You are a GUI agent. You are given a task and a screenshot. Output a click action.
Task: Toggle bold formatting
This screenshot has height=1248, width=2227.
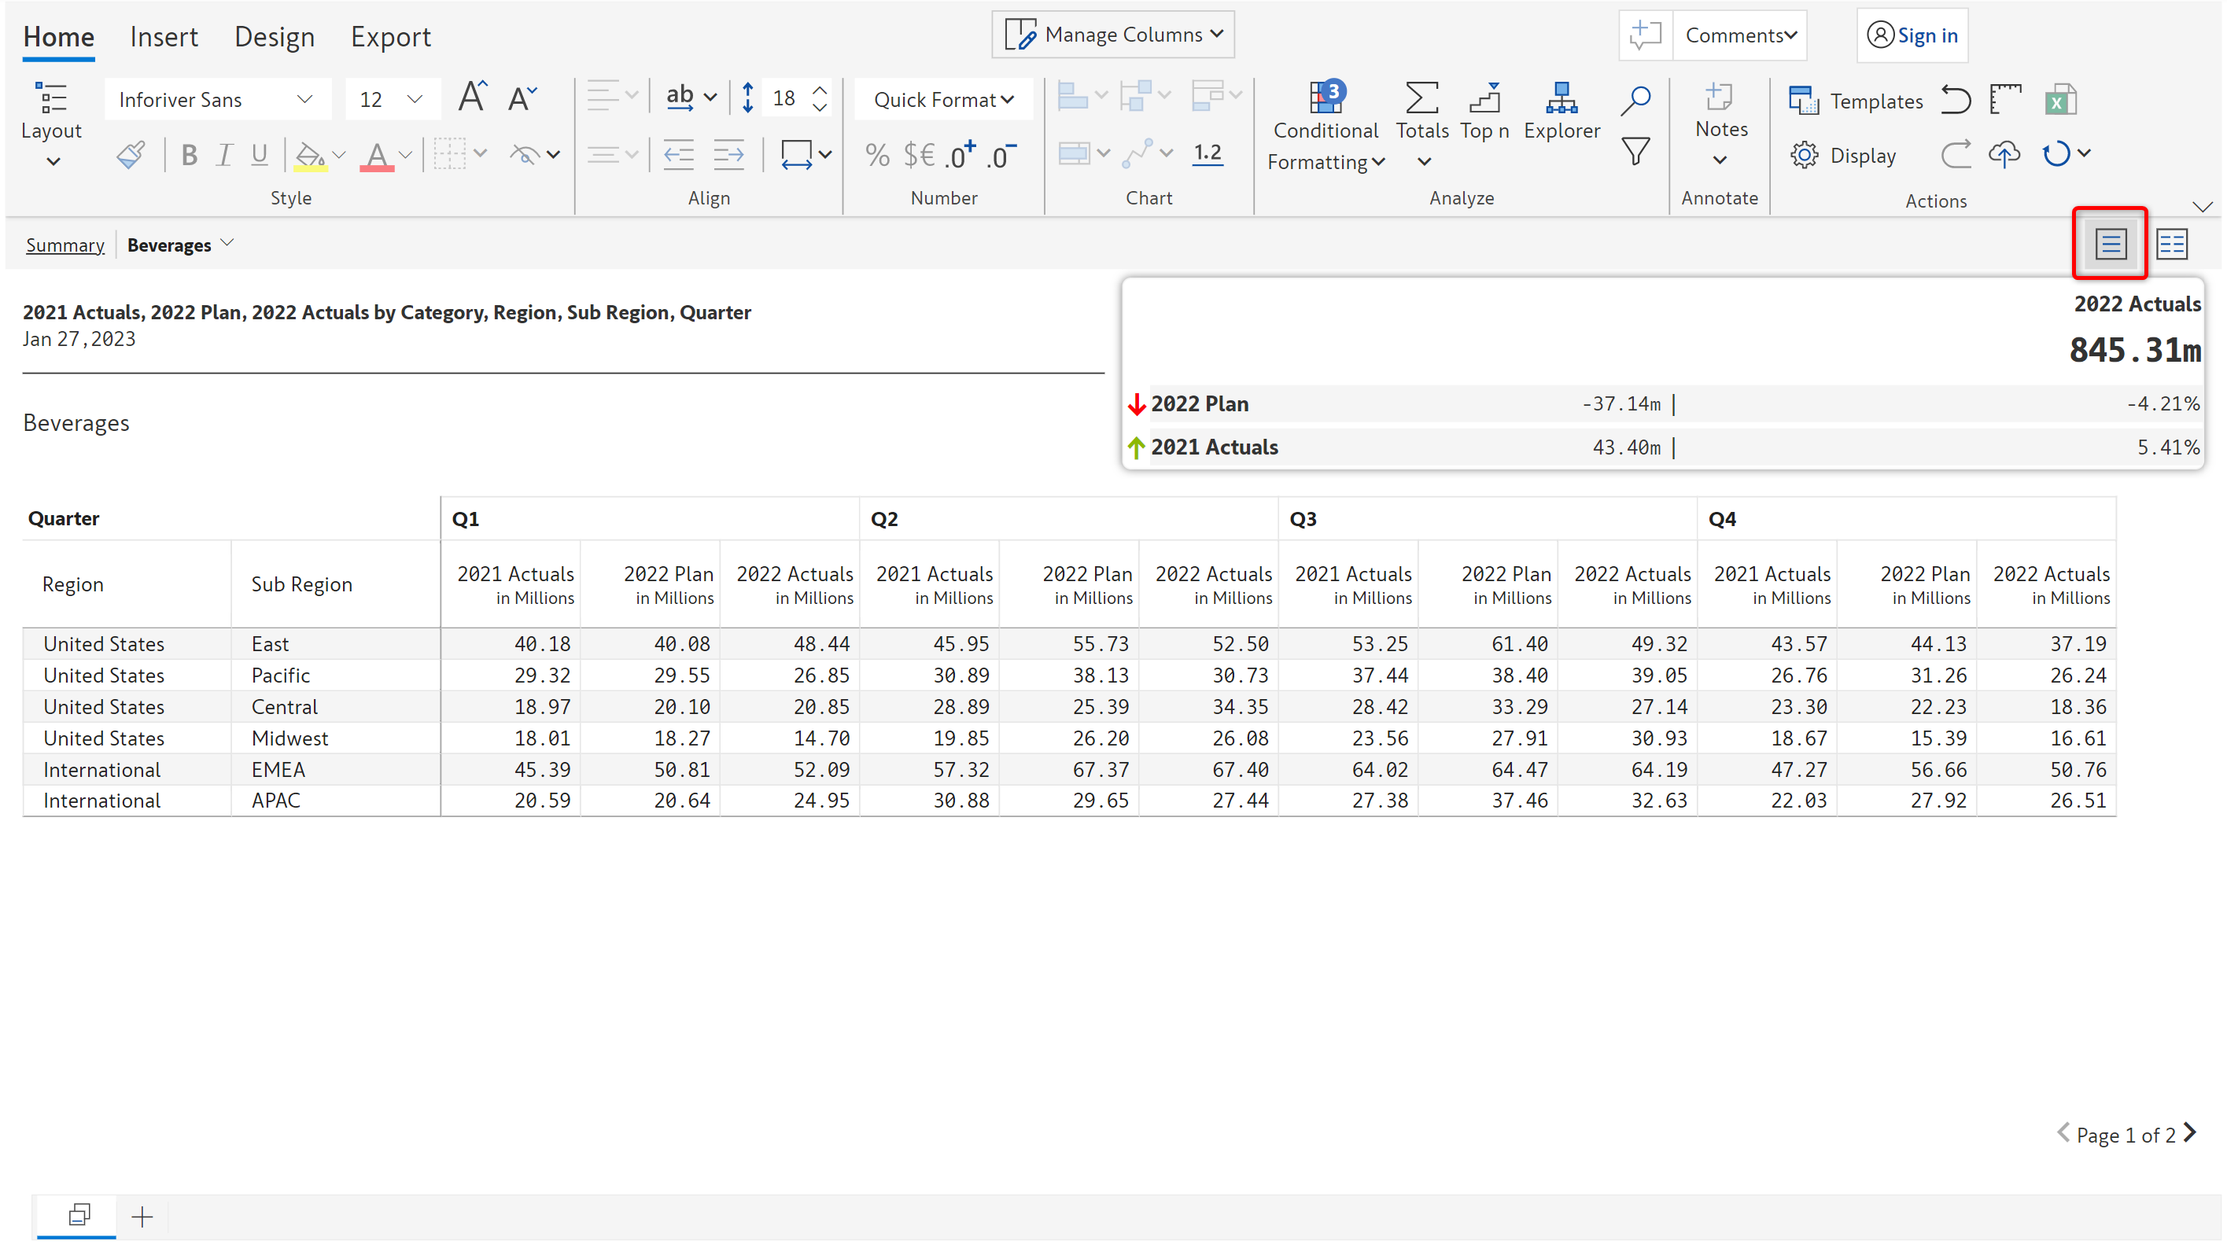point(190,155)
